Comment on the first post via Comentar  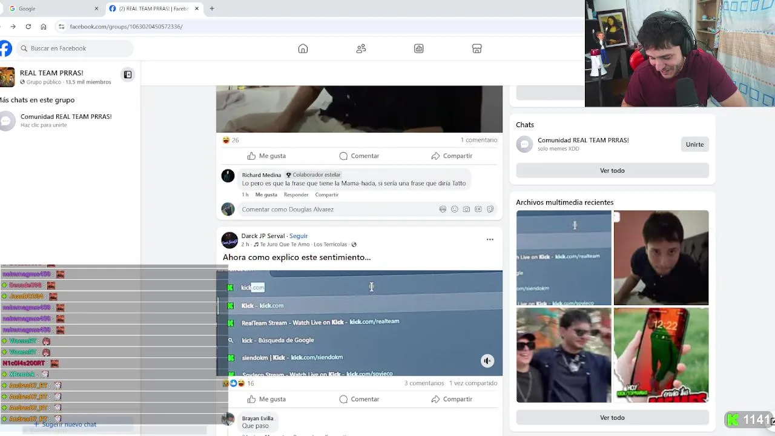[x=359, y=156]
